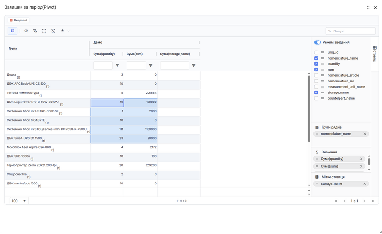Check the nomenclature_article checkbox
This screenshot has height=234, width=382.
[x=316, y=75]
